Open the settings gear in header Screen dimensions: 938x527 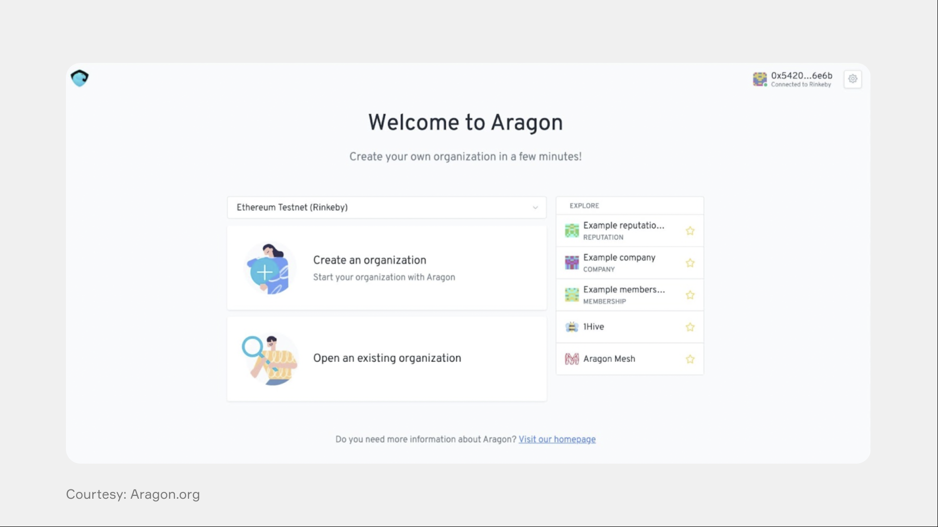point(853,79)
